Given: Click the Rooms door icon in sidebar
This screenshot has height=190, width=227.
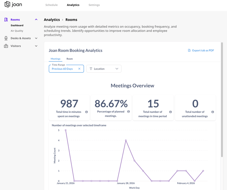Looking at the screenshot, I should [6, 20].
